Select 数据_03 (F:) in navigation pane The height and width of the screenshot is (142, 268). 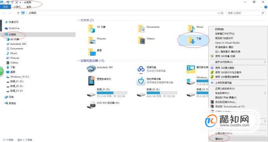(17, 91)
